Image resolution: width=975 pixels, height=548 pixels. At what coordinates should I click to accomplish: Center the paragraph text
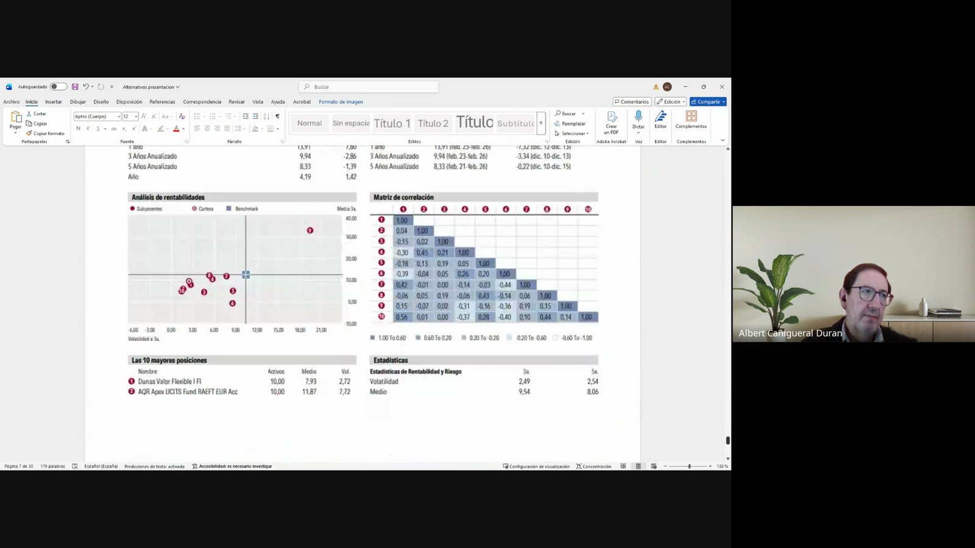pos(207,129)
